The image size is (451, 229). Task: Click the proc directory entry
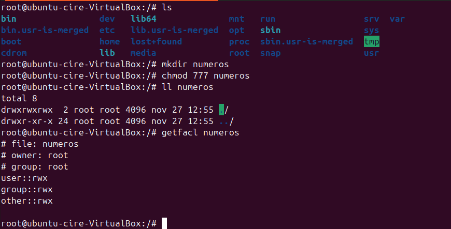pyautogui.click(x=239, y=41)
